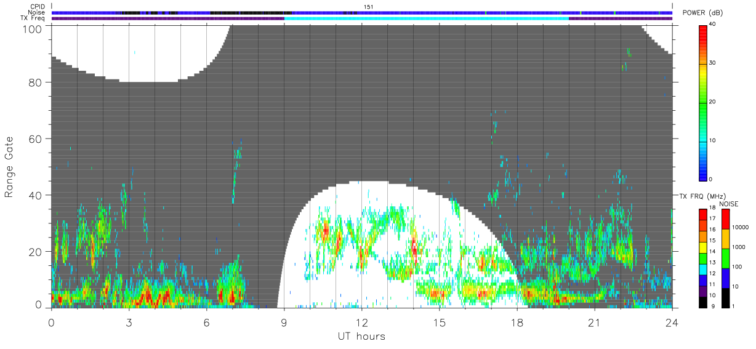Select the orange 15–16 MHz TX FRQ swatch
The image size is (756, 349).
coord(702,236)
